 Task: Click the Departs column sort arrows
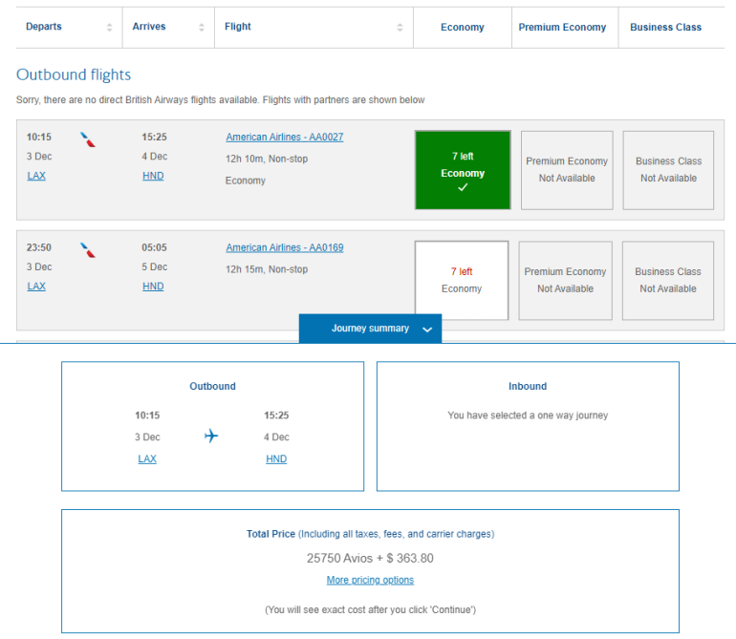(x=109, y=28)
